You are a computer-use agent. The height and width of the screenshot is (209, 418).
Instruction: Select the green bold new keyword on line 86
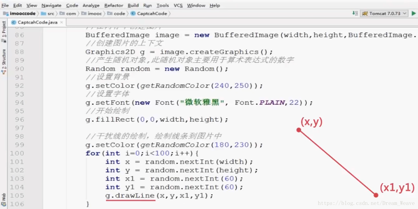click(x=202, y=35)
